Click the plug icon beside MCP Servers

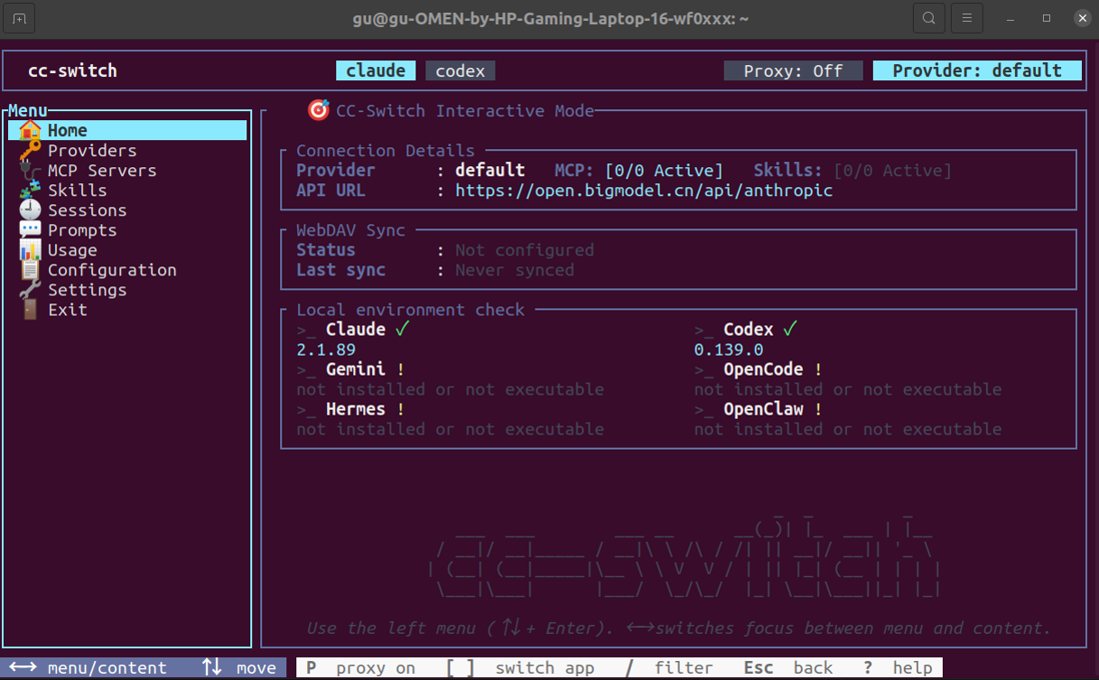point(31,171)
